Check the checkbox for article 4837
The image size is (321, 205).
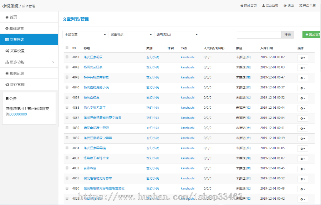pyautogui.click(x=67, y=117)
